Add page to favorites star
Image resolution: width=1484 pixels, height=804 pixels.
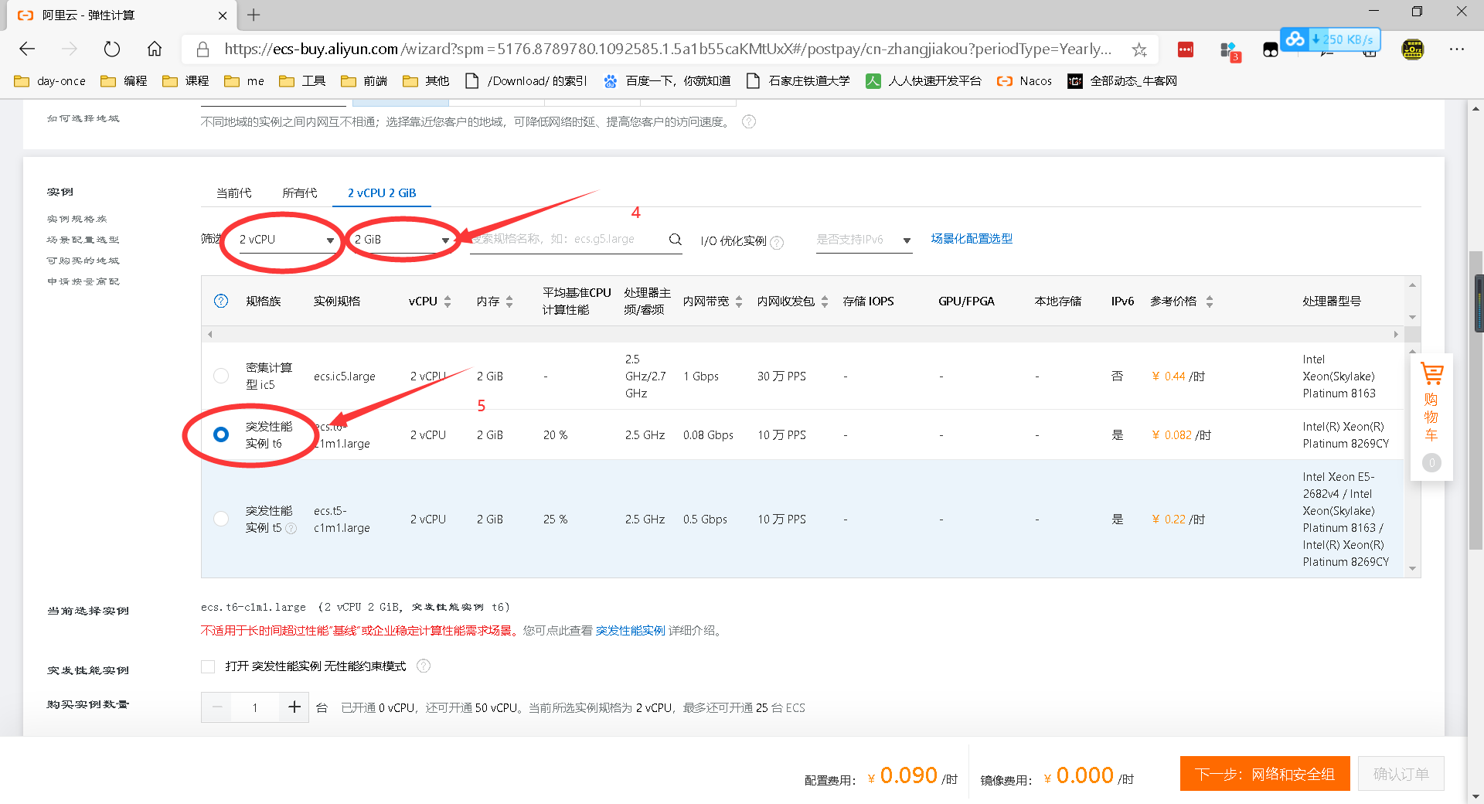(x=1139, y=49)
